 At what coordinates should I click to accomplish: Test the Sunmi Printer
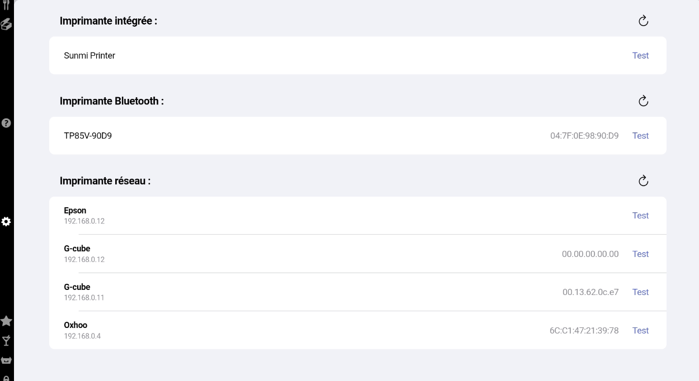click(x=640, y=55)
